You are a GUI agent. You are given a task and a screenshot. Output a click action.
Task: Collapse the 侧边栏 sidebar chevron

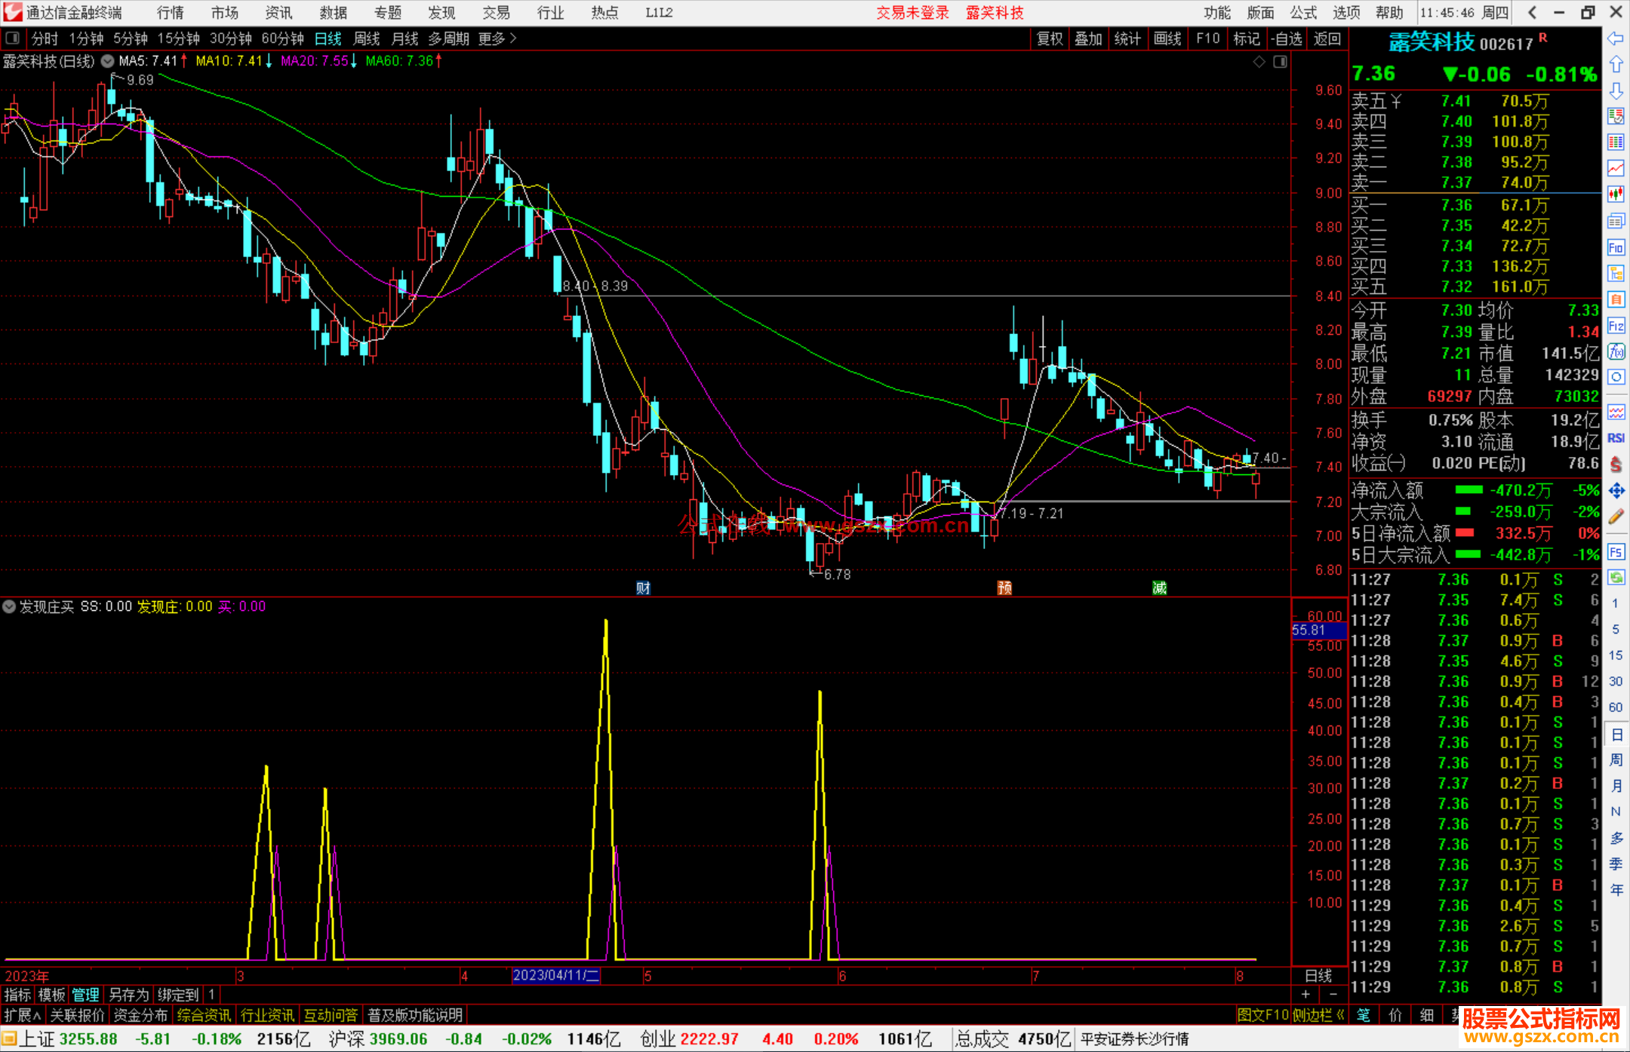tap(1340, 1015)
